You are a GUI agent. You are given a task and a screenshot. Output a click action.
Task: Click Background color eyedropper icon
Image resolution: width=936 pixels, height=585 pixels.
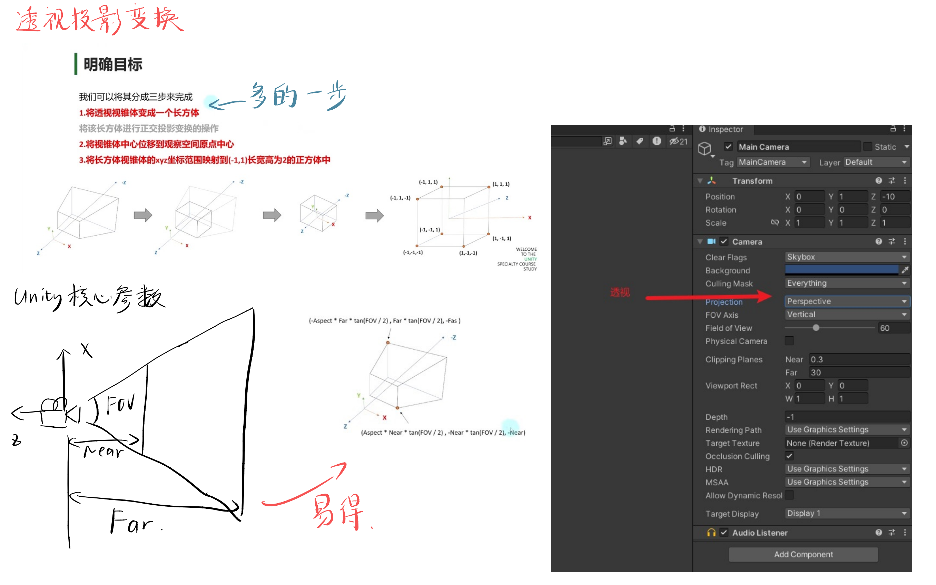[x=905, y=270]
